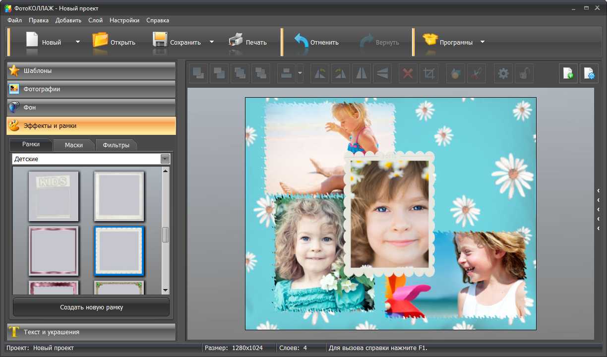Select the crop tool icon

(429, 74)
